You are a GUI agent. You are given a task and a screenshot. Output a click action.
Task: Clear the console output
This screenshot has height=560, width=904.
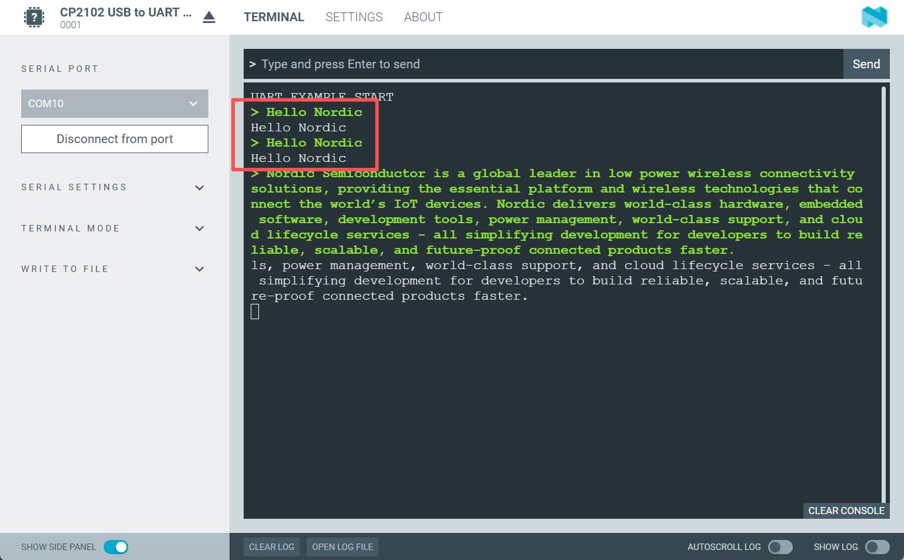point(846,511)
